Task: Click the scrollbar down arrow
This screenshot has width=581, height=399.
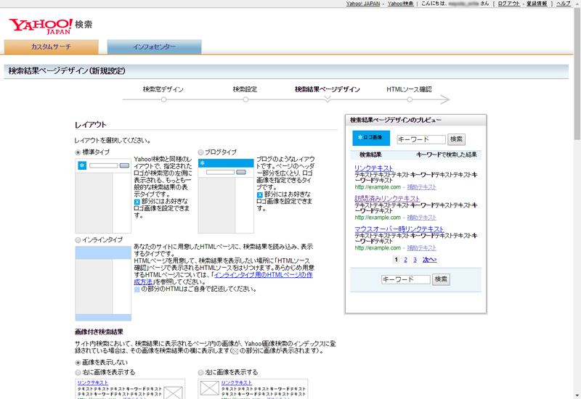Action: tap(577, 395)
